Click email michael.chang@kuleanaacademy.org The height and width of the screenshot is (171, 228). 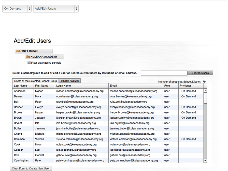[132, 134]
